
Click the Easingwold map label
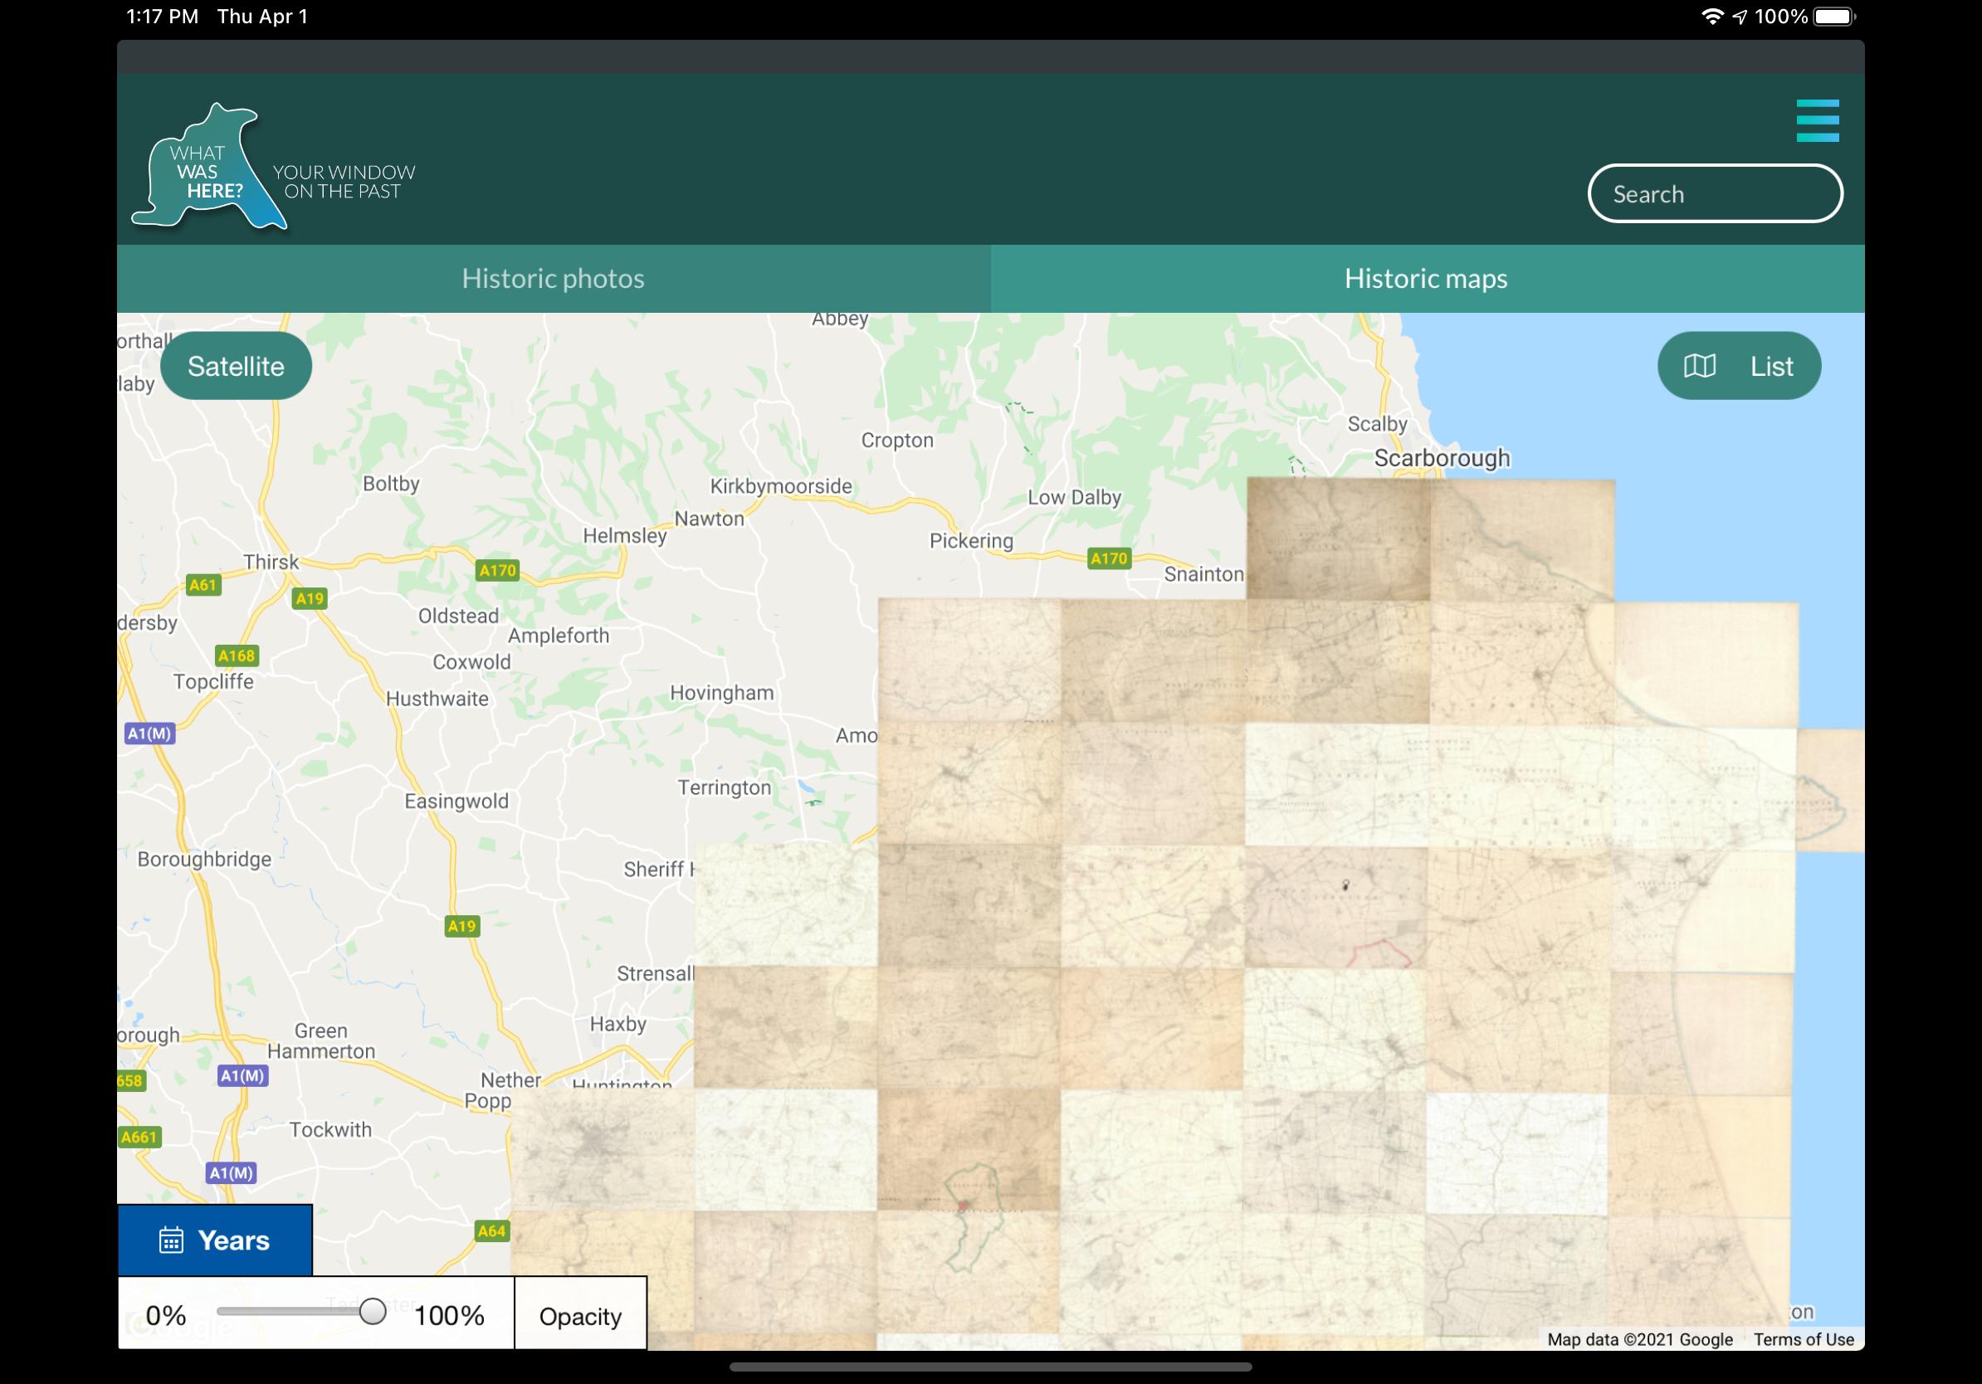point(456,802)
